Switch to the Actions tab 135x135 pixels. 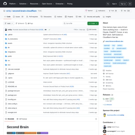coord(58,17)
